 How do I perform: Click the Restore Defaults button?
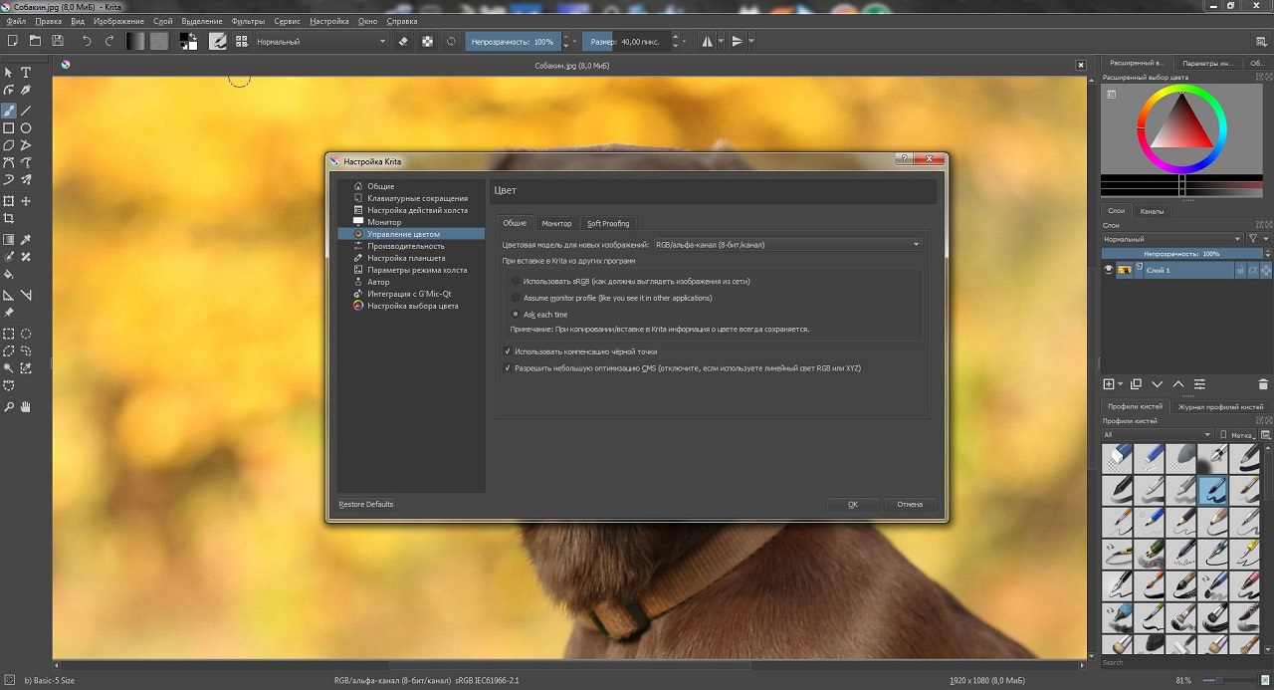366,505
